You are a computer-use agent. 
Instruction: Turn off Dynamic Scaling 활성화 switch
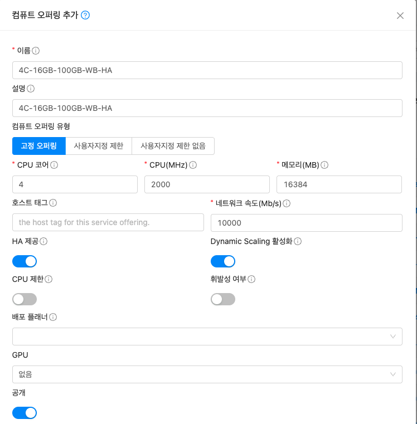(223, 261)
